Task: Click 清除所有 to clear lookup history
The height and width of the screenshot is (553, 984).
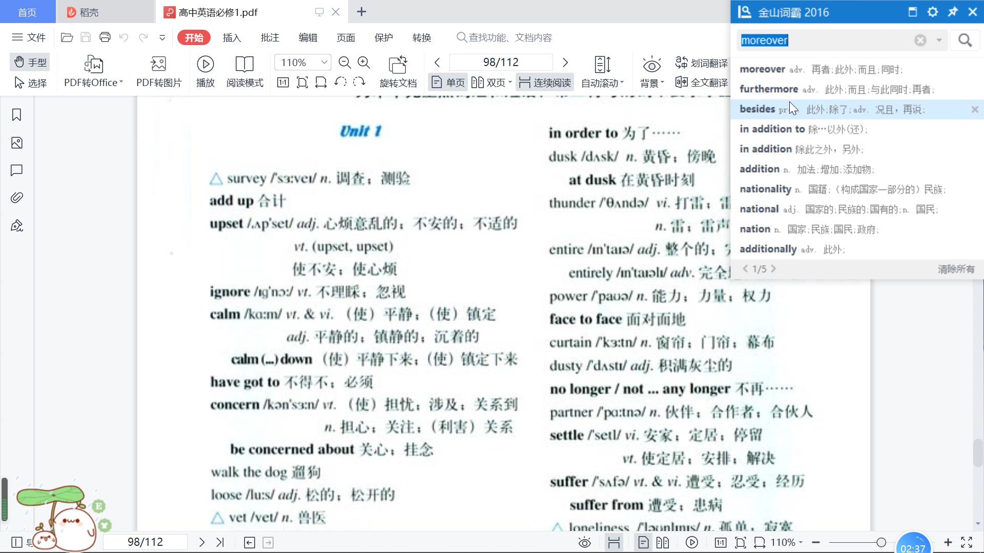Action: point(956,269)
